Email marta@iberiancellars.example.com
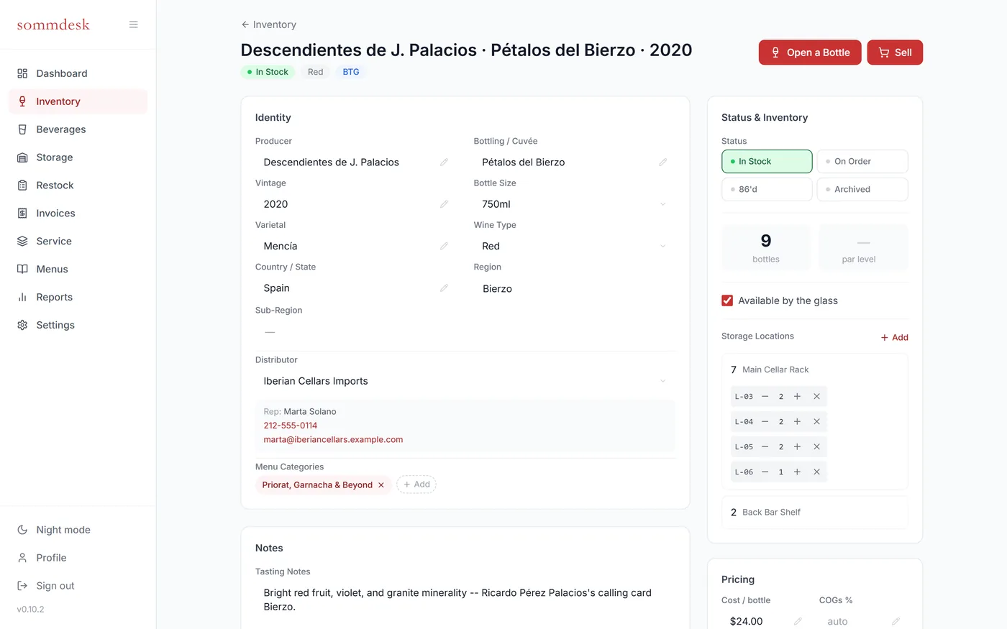 click(333, 439)
